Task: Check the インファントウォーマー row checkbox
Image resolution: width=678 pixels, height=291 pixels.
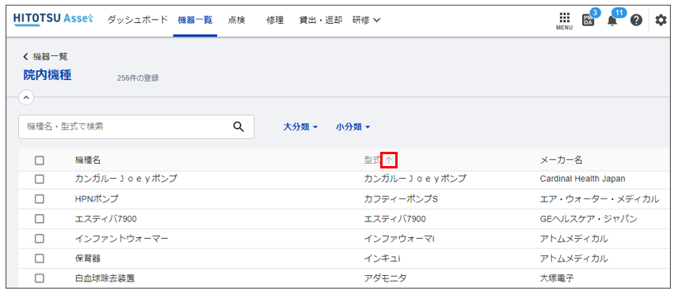Action: (40, 239)
